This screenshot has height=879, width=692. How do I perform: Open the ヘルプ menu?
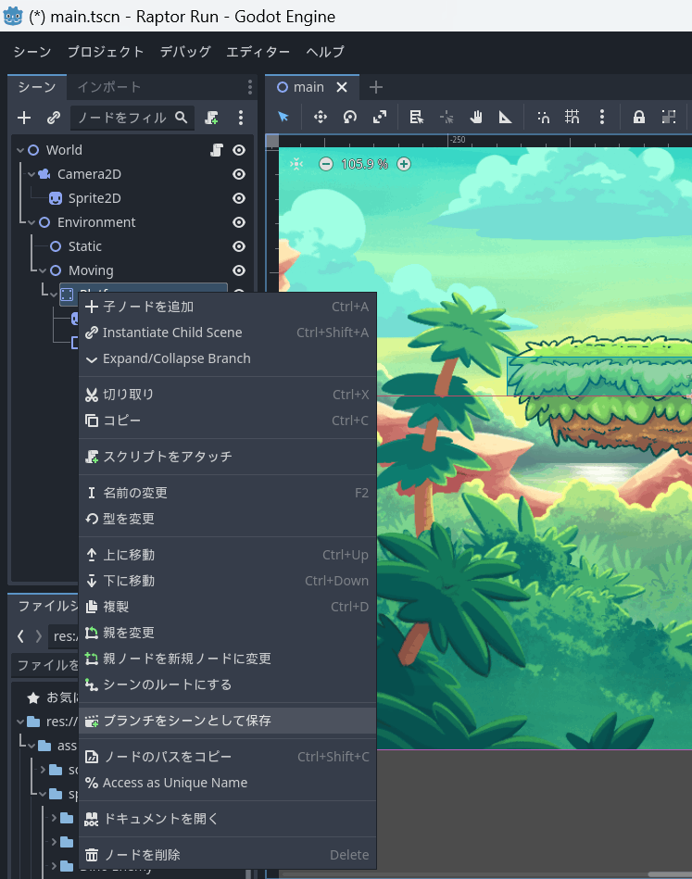point(325,52)
